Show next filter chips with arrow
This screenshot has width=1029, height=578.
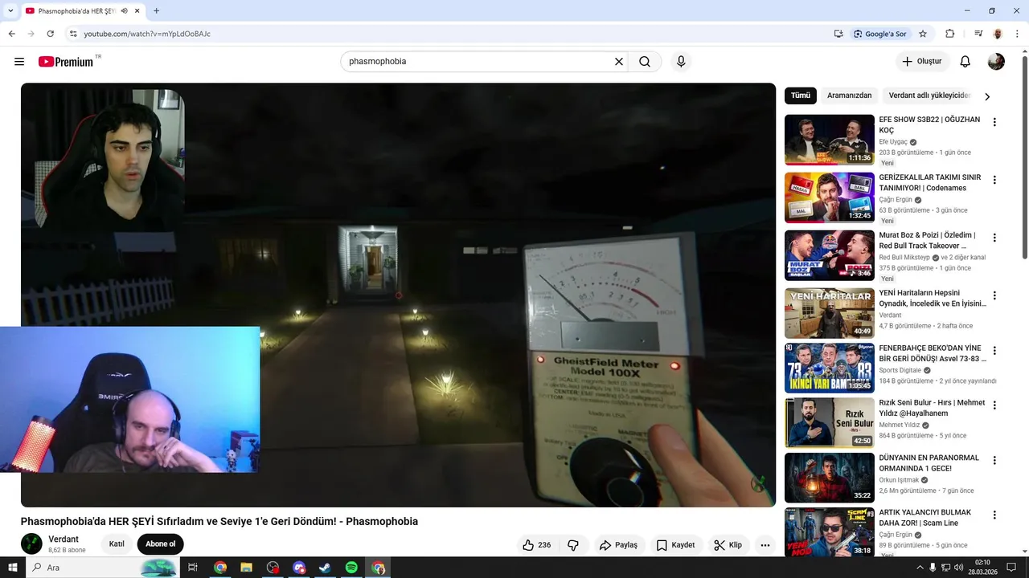pyautogui.click(x=987, y=96)
